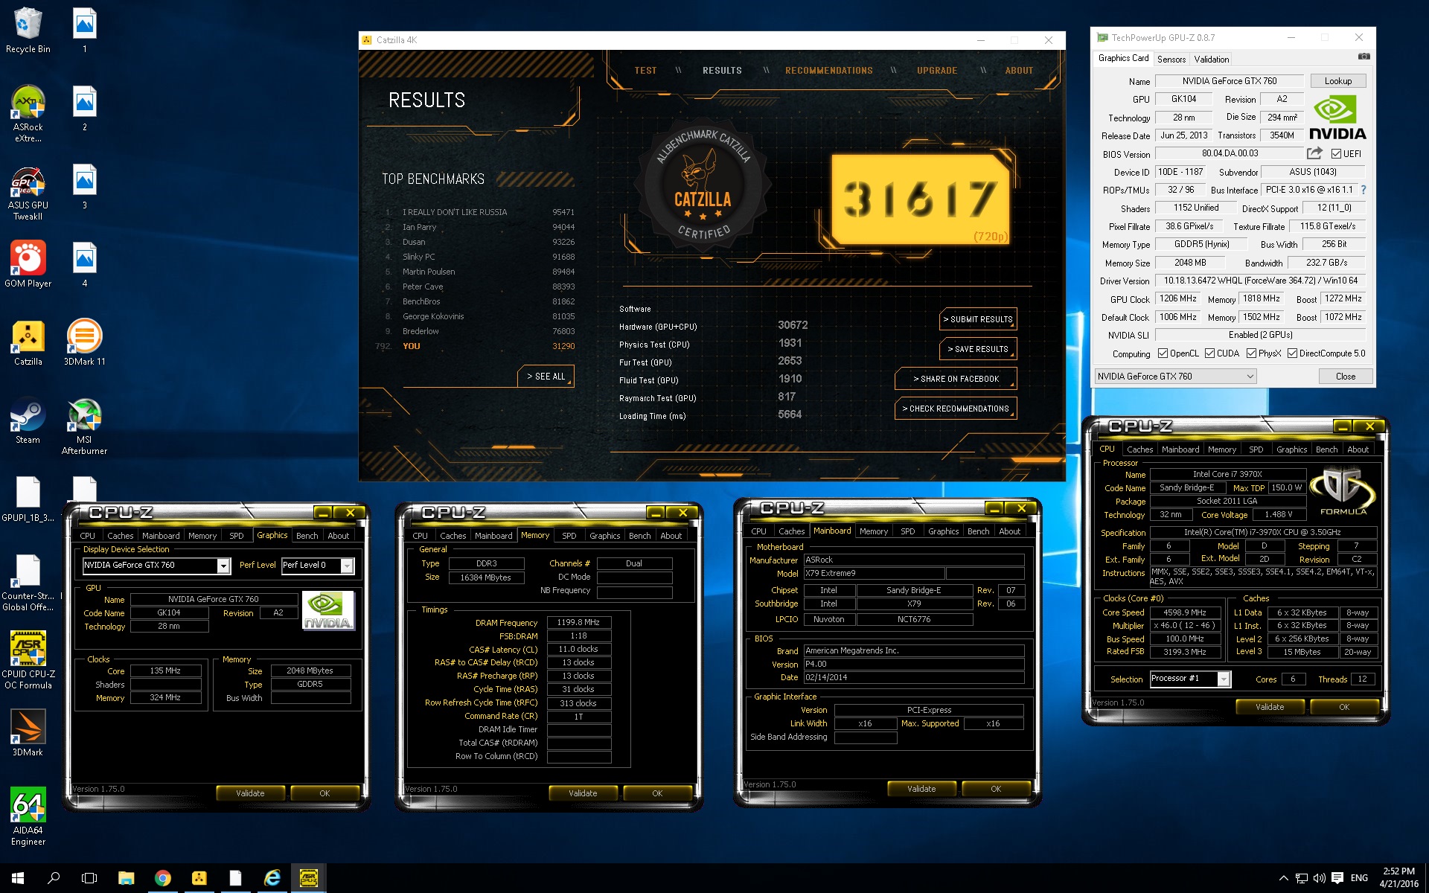1429x893 pixels.
Task: Open TEST tab in Catzilla
Action: point(645,71)
